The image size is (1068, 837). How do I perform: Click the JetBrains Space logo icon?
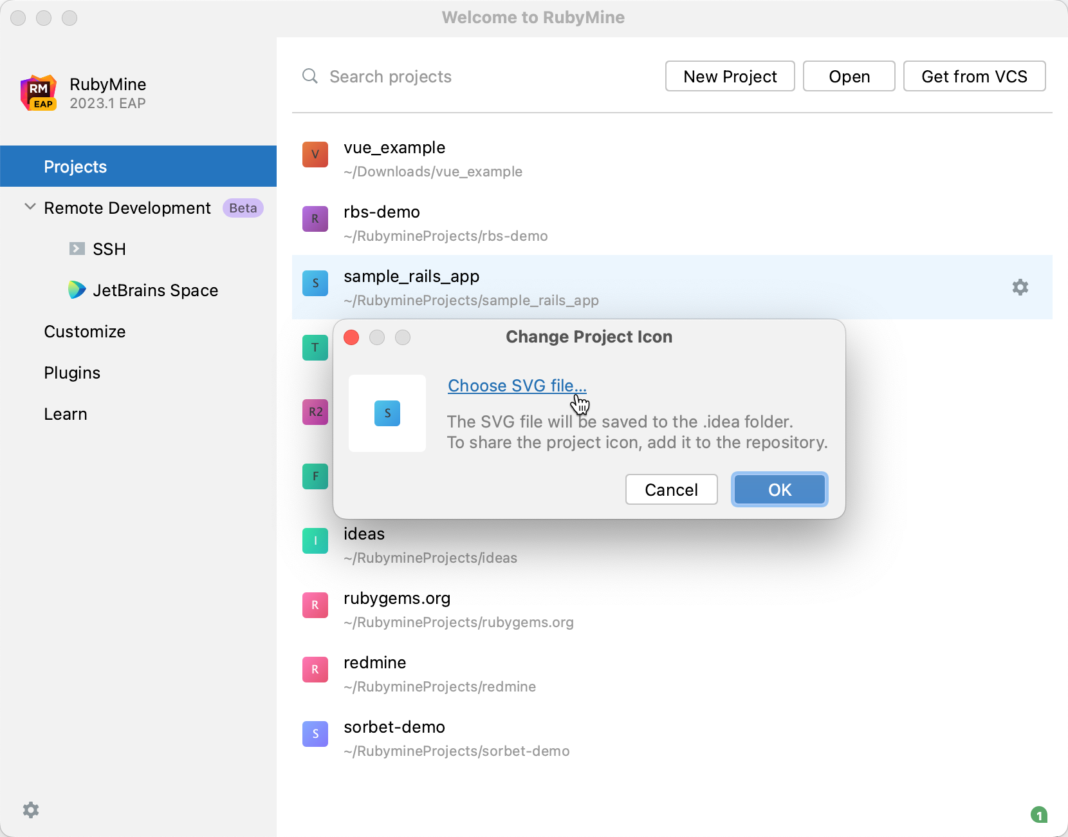click(77, 290)
